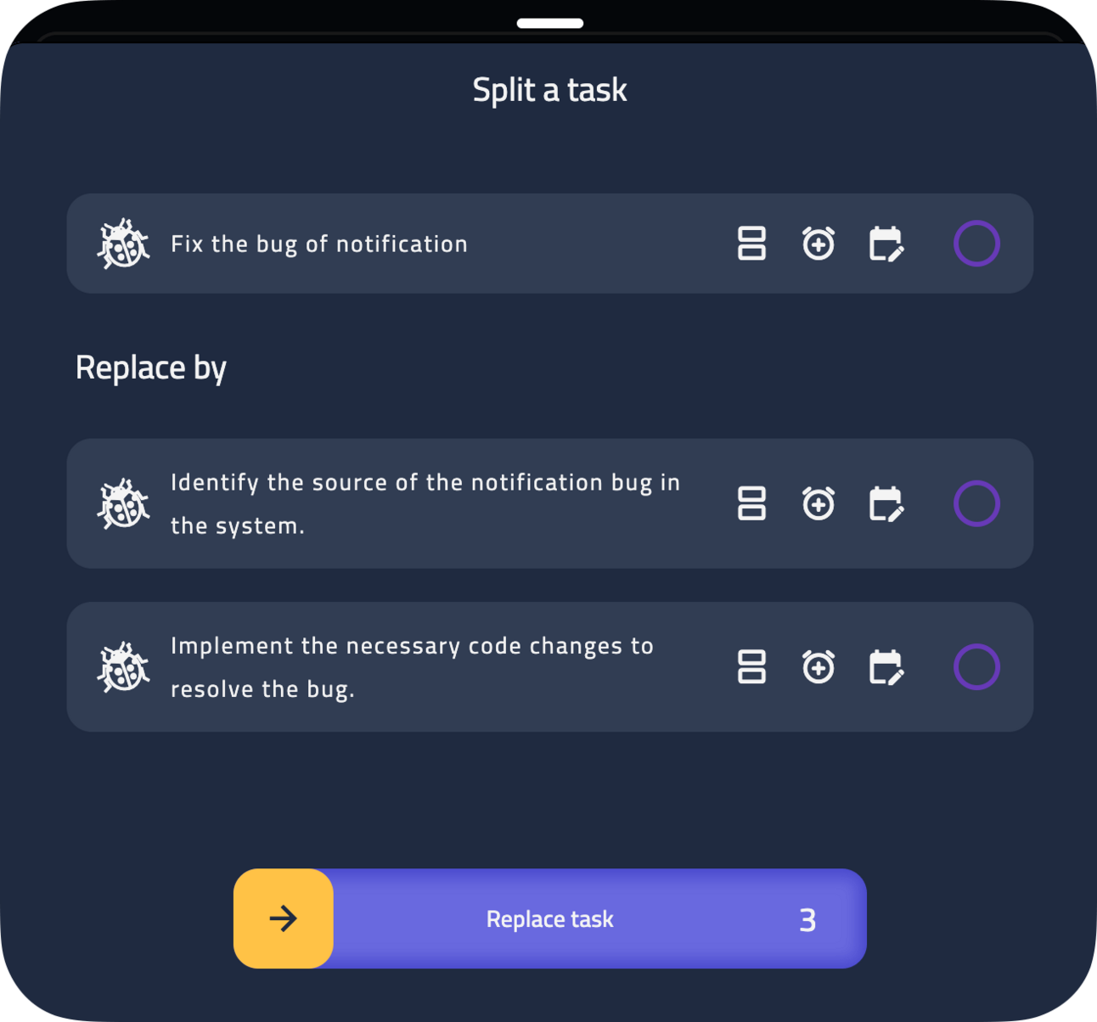1097x1022 pixels.
Task: Click the counter showing 3 on Replace task
Action: coord(807,918)
